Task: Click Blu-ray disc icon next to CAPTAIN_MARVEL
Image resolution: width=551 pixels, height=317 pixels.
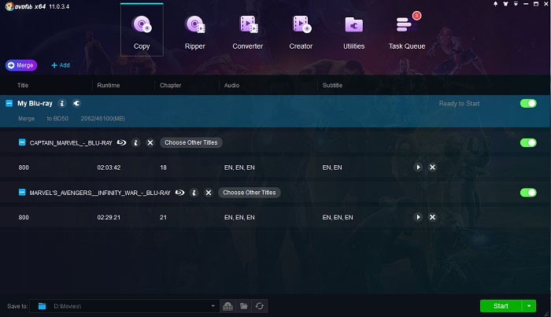Action: point(121,142)
